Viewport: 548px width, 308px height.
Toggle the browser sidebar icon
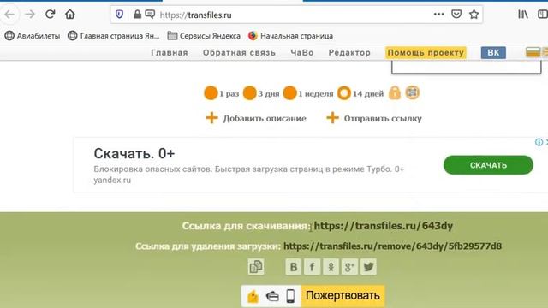[x=543, y=15]
